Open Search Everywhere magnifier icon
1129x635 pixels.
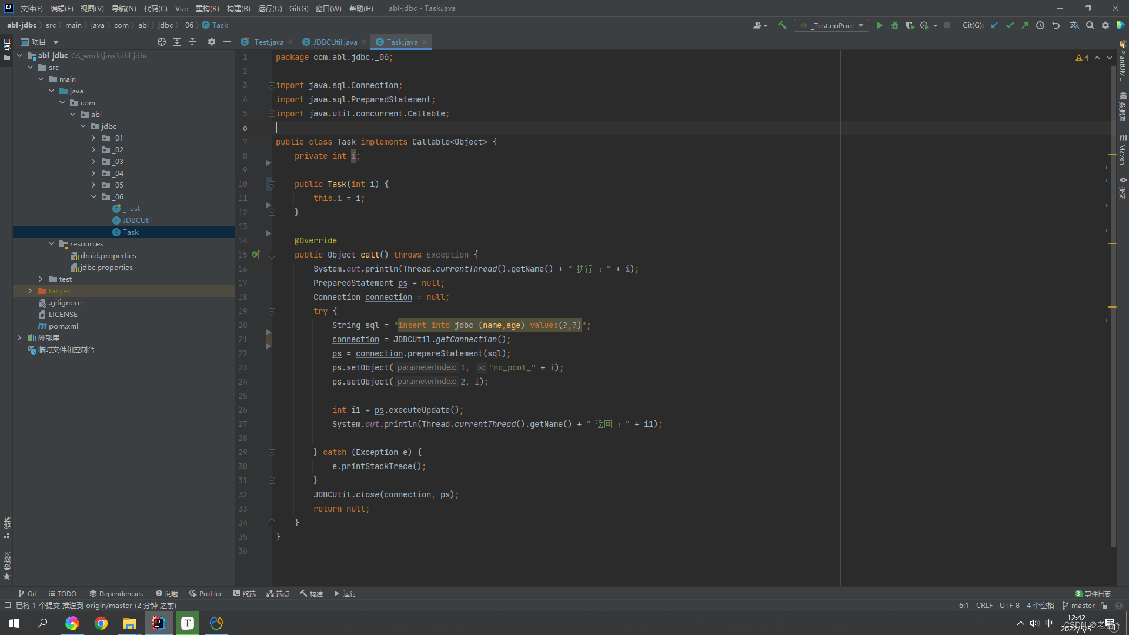1090,25
